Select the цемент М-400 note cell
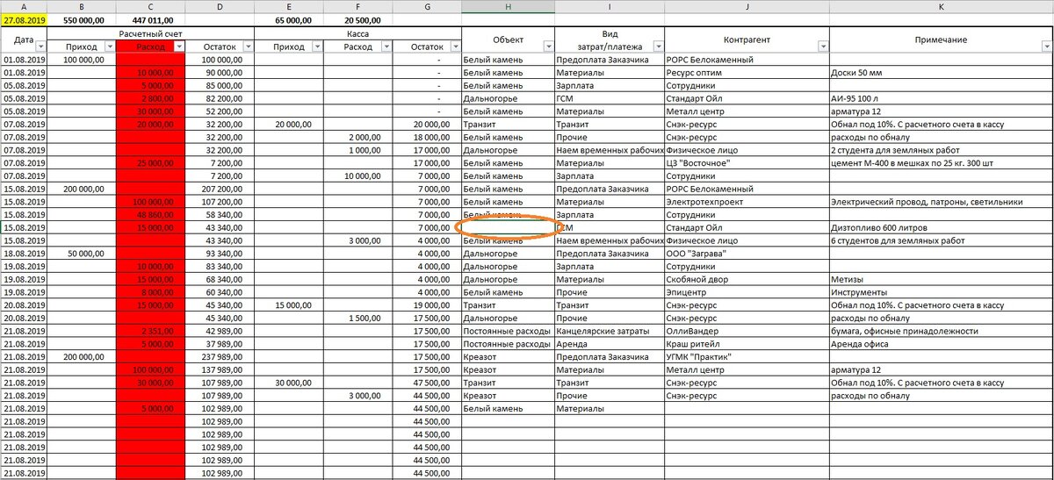1054x480 pixels. click(x=942, y=162)
